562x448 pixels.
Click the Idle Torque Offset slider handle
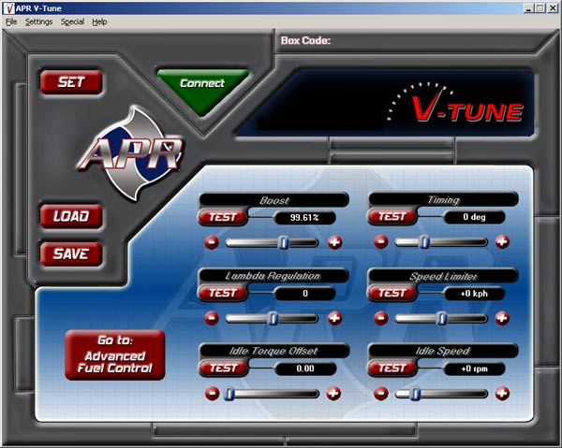[x=229, y=394]
